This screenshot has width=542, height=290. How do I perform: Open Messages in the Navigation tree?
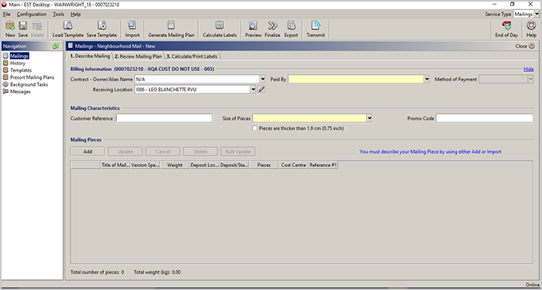pyautogui.click(x=20, y=91)
